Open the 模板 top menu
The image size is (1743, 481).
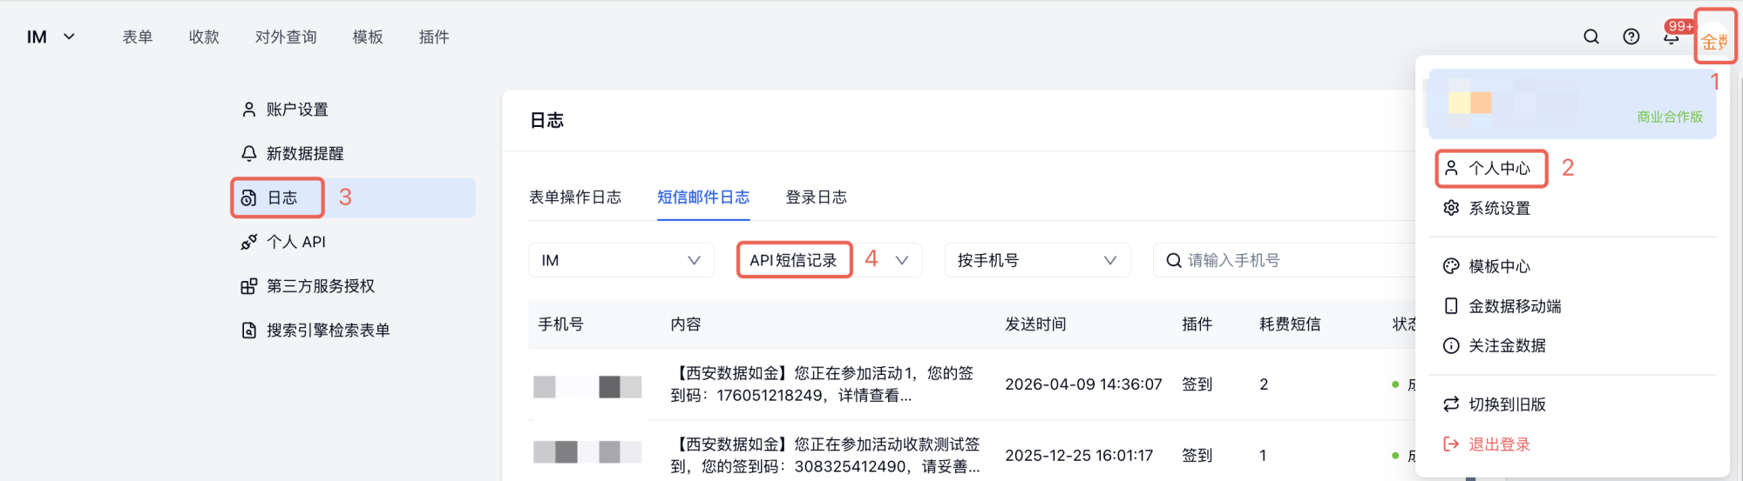(368, 37)
